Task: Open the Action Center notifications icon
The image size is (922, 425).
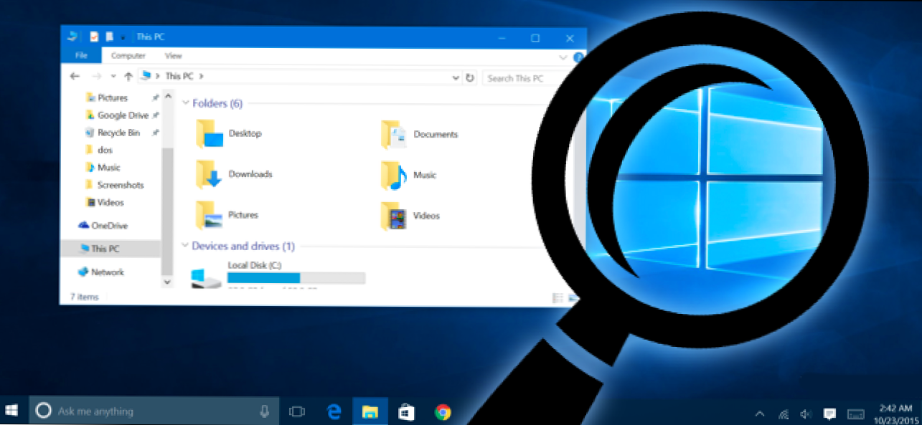Action: (x=829, y=414)
